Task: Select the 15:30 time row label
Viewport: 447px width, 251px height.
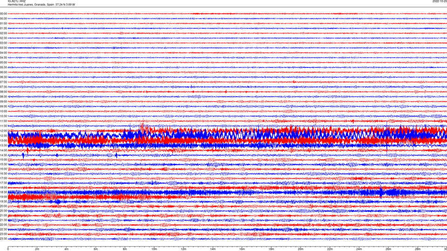Action: click(3, 165)
